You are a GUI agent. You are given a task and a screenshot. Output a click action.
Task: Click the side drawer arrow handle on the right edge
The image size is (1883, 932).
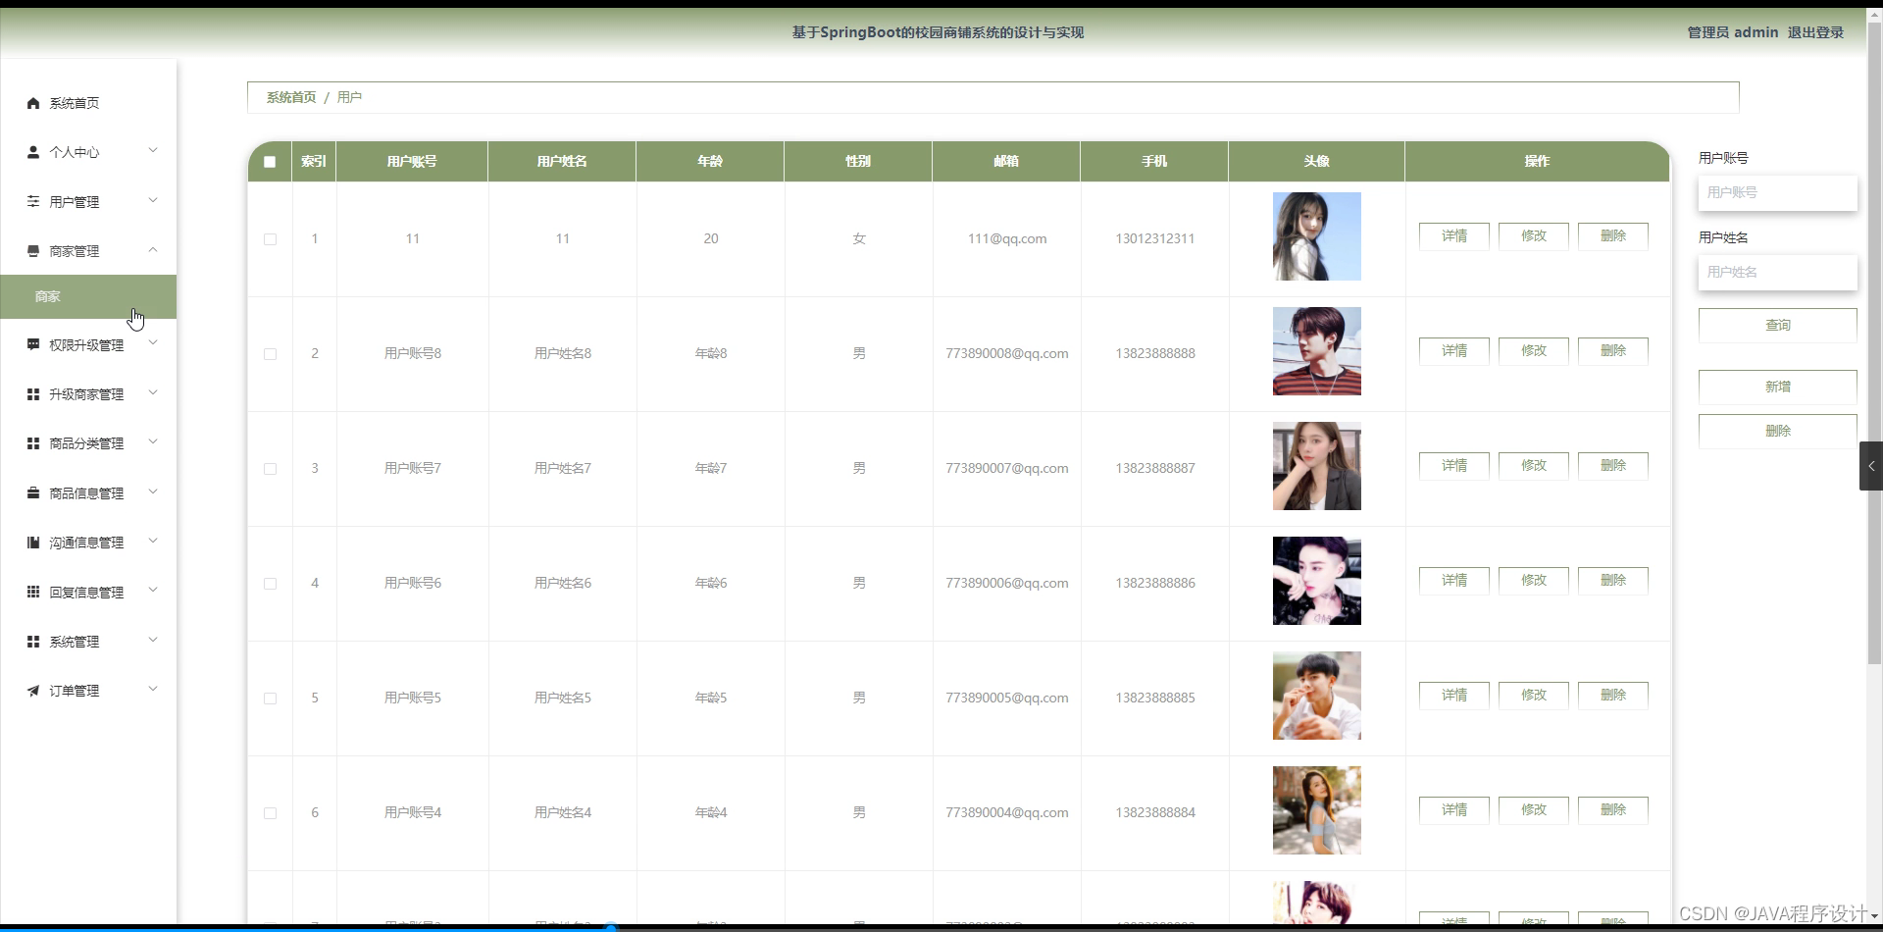[x=1871, y=466]
